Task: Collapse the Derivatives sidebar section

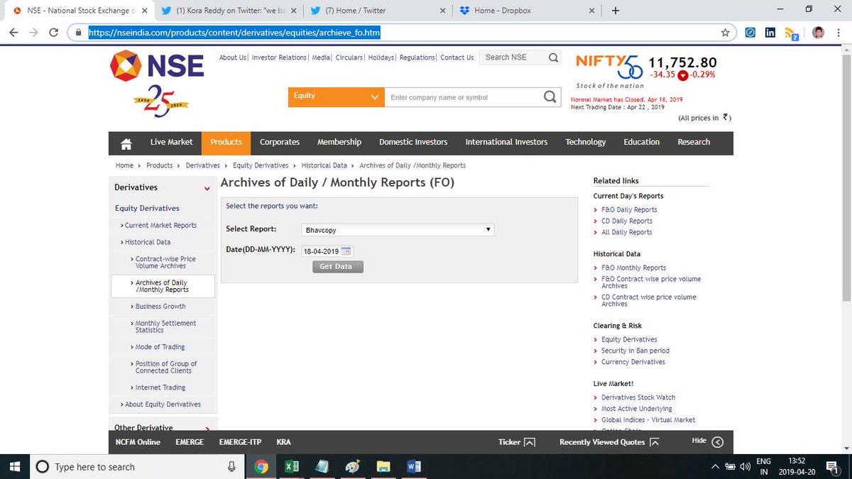Action: coord(207,189)
